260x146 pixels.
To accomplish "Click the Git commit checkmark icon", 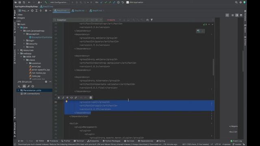I will point(106,2).
